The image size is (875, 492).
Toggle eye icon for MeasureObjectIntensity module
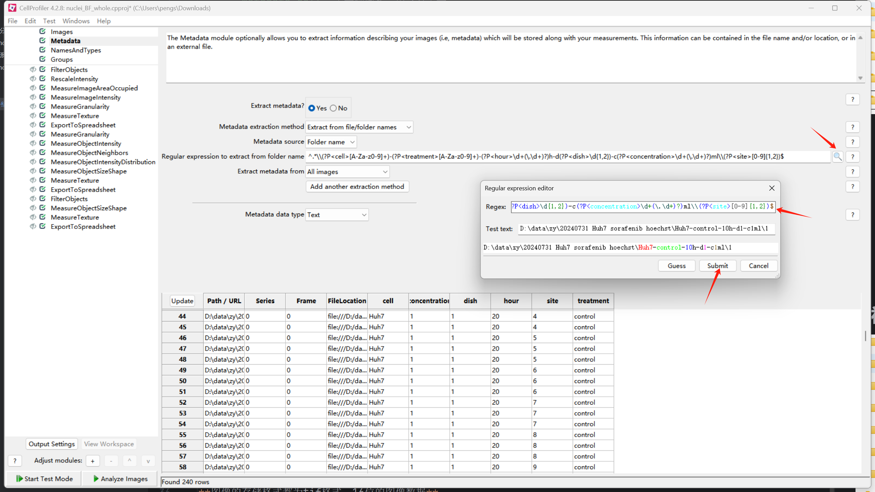(x=33, y=143)
